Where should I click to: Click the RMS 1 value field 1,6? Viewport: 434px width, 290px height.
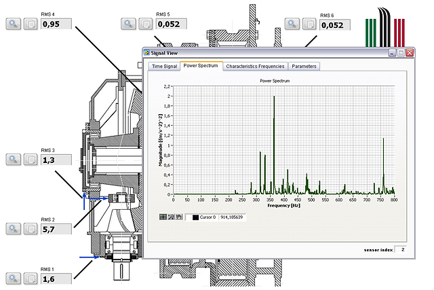click(56, 279)
